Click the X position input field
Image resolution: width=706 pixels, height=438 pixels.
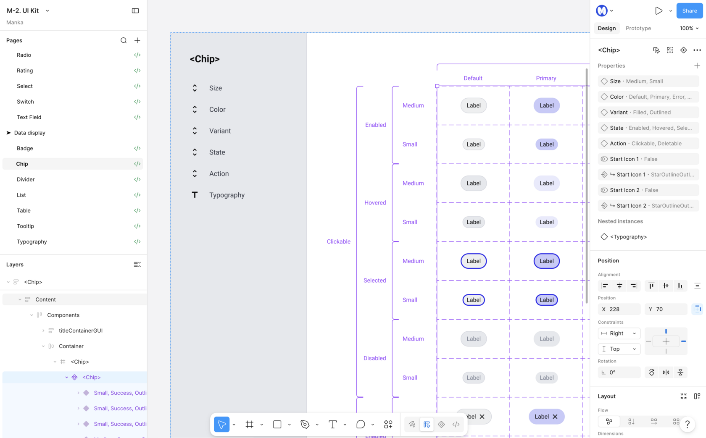tap(619, 309)
